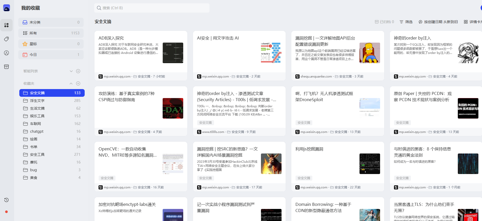Image resolution: width=482 pixels, height=221 pixels.
Task: Add a new collection folder
Action: (78, 83)
